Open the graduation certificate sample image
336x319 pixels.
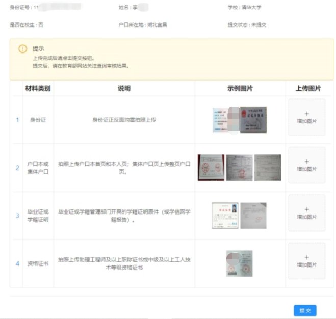[x=225, y=216]
